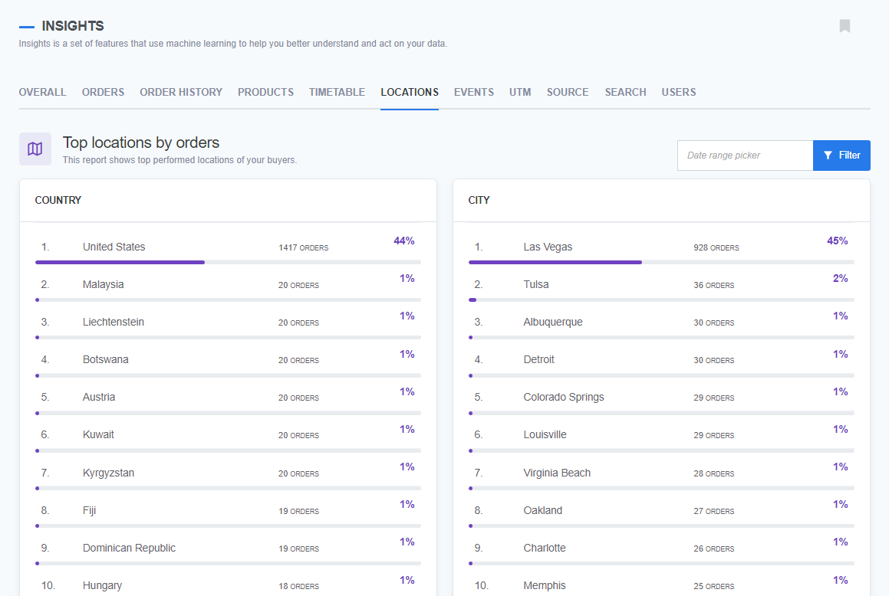
Task: Select the Locations tab
Action: [x=410, y=92]
